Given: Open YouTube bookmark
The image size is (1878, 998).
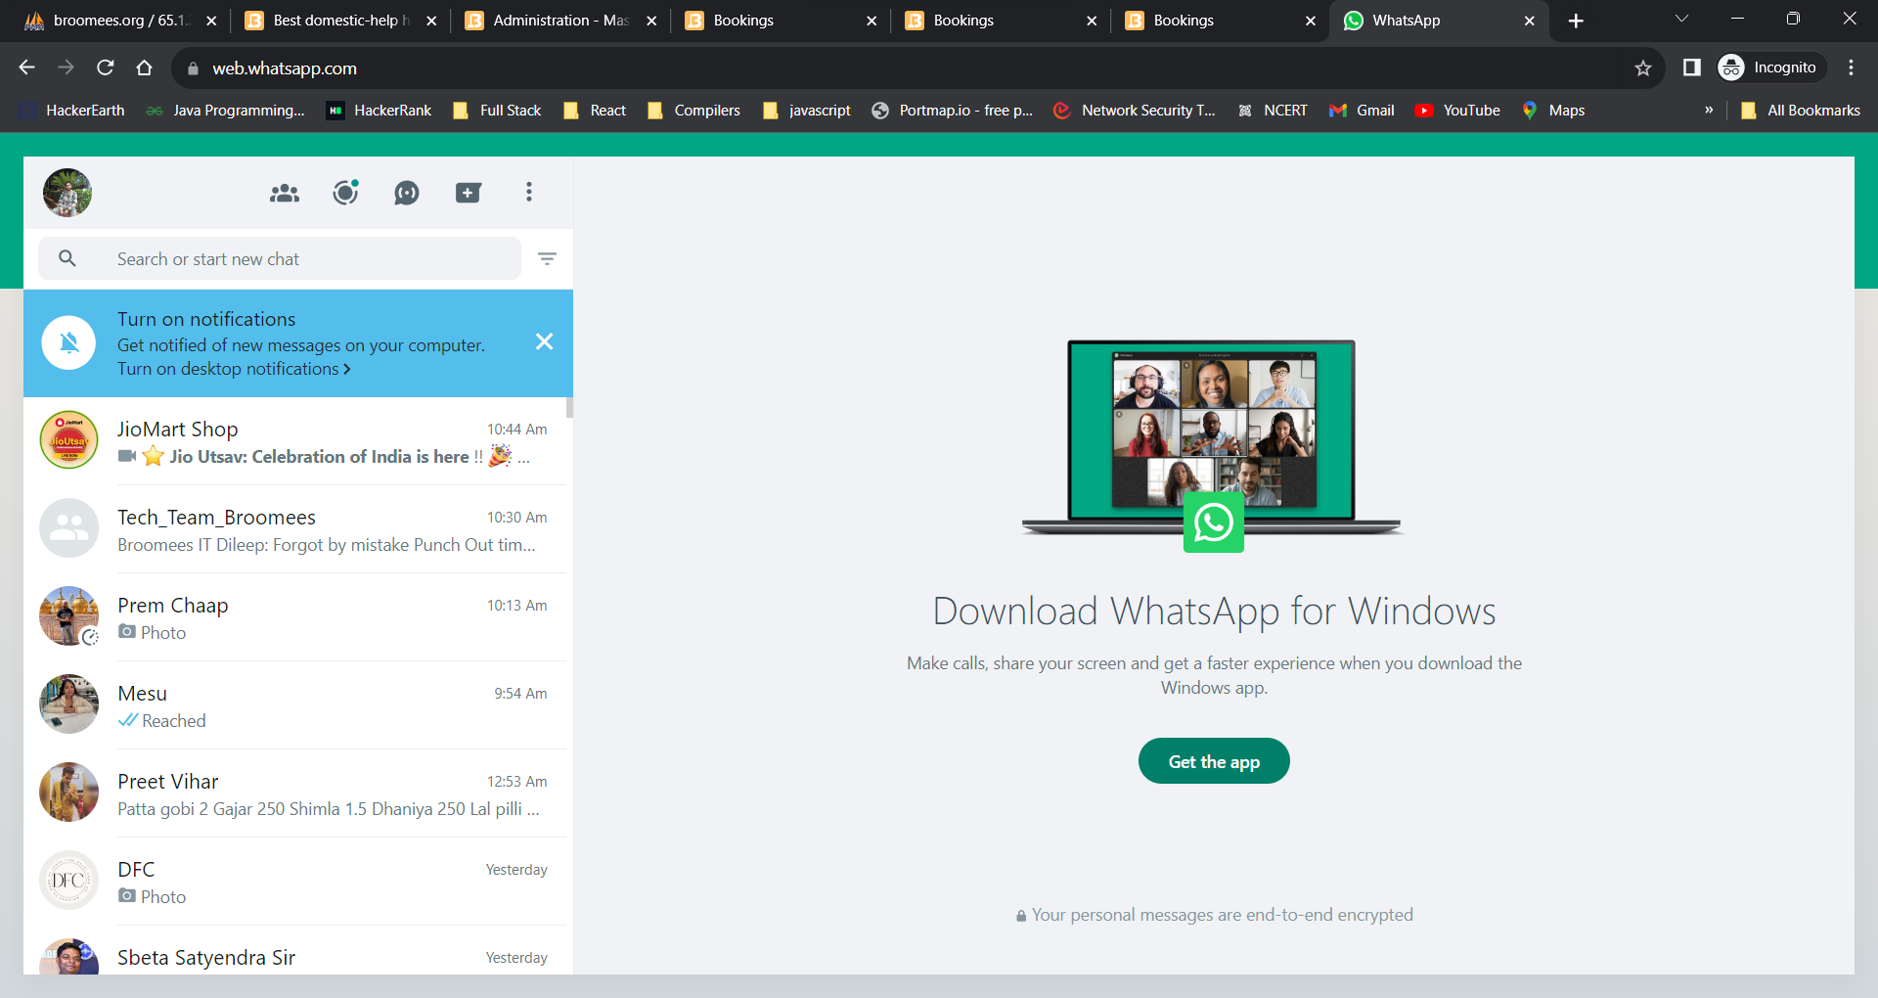Looking at the screenshot, I should coord(1457,111).
